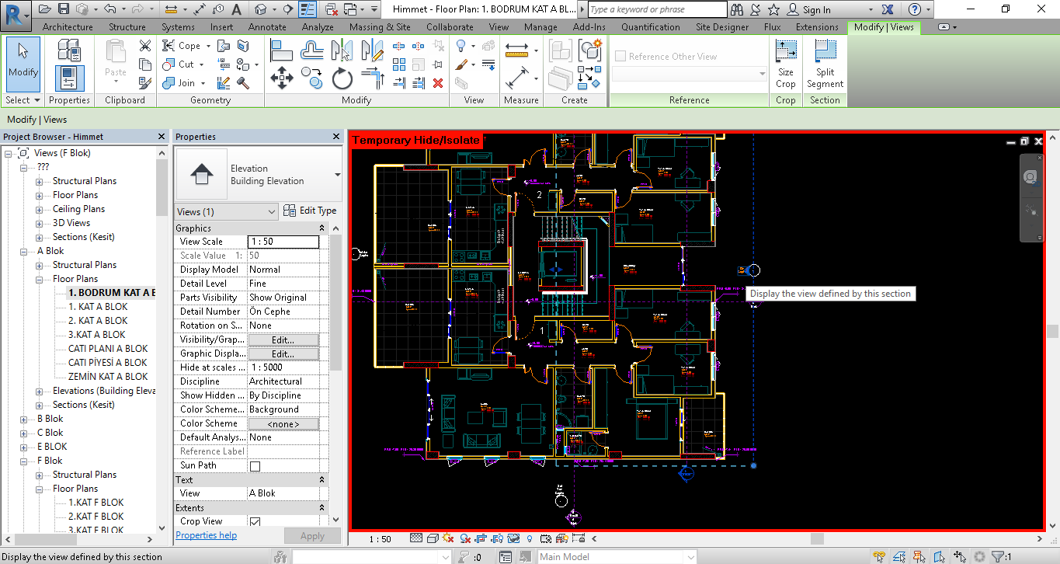
Task: Toggle Sun Path off icon in view bar
Action: point(448,538)
